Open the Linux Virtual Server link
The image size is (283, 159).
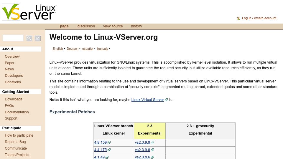(148, 100)
